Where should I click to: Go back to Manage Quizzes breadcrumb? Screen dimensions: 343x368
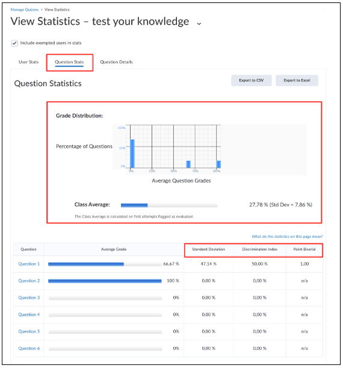click(25, 10)
